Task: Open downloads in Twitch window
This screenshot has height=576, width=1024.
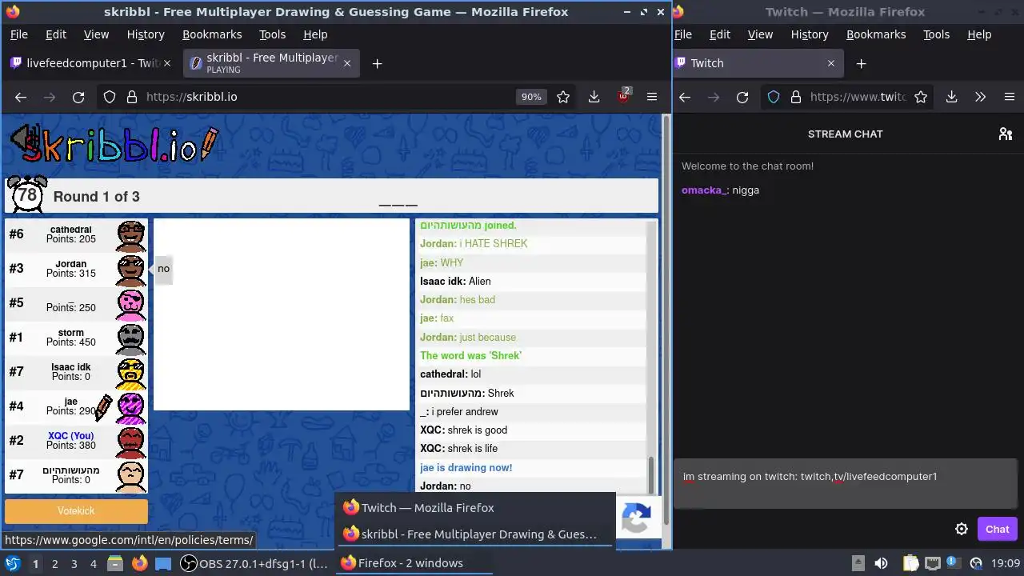Action: click(x=951, y=97)
